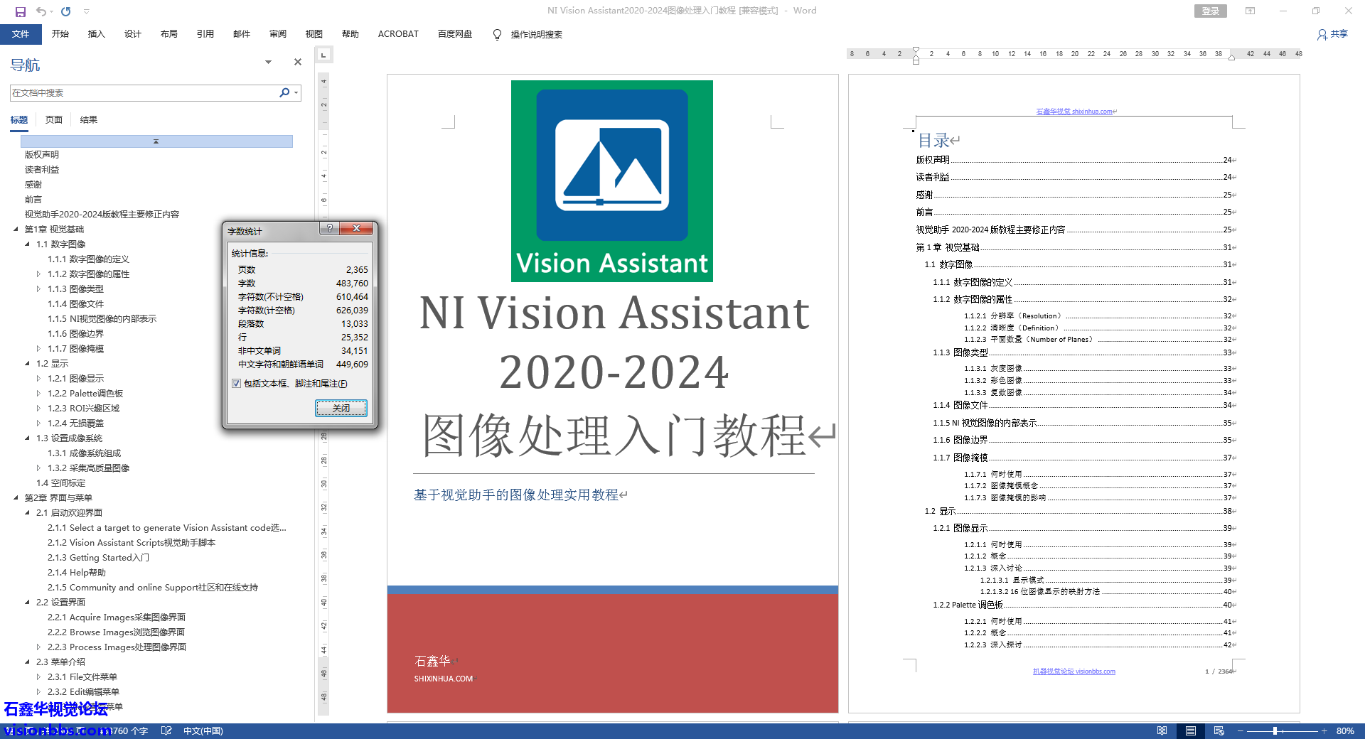Viewport: 1365px width, 739px height.
Task: Click the 关闭 button in word count dialog
Action: (x=341, y=408)
